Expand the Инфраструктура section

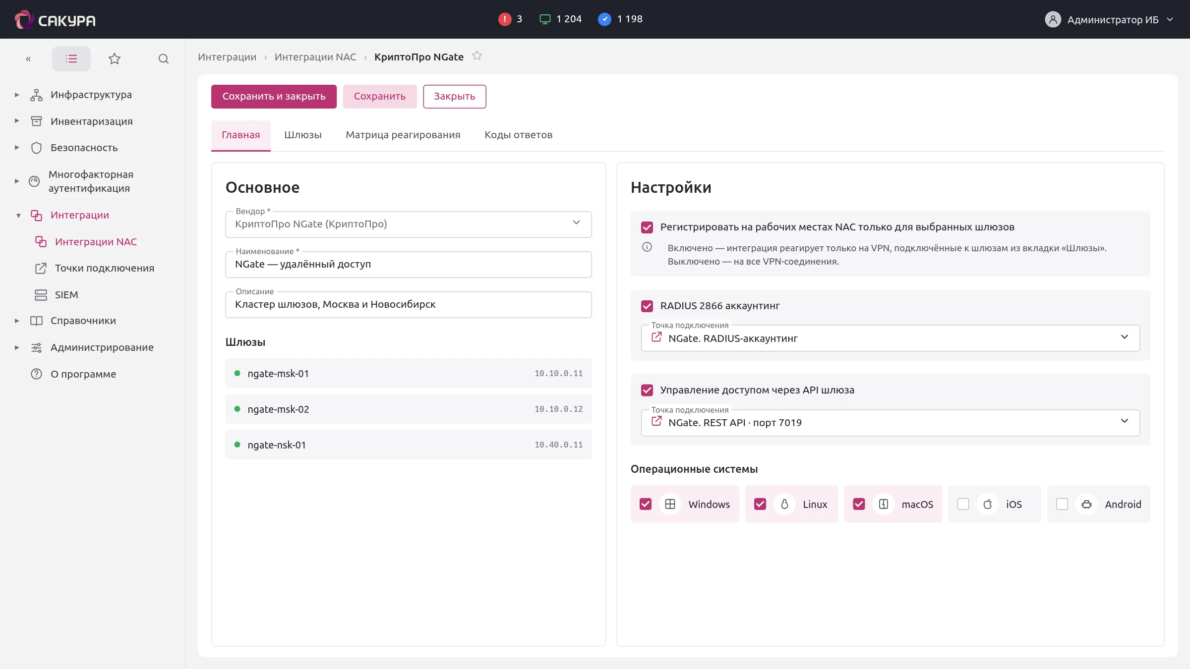17,95
